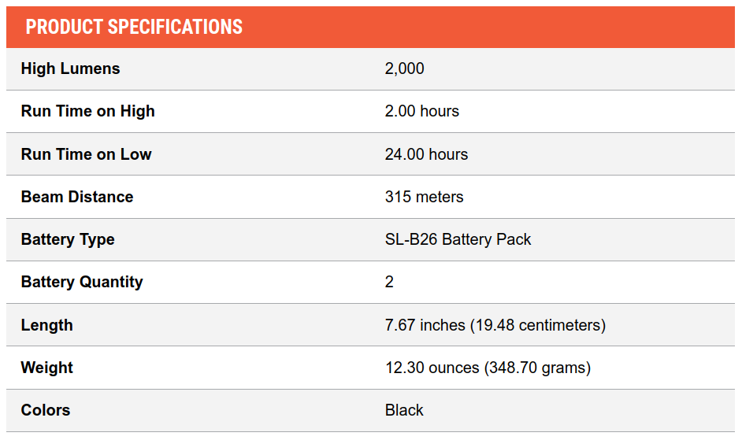742x440 pixels.
Task: Click the 7.67 inches length value
Action: click(495, 325)
